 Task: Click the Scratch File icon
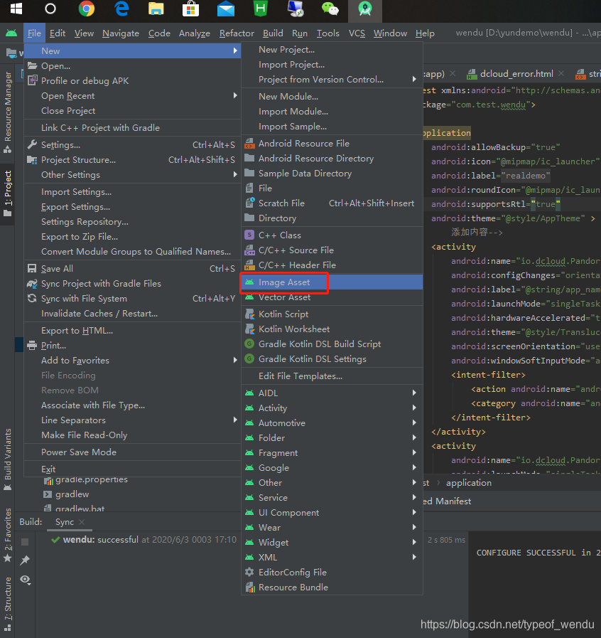pos(249,203)
